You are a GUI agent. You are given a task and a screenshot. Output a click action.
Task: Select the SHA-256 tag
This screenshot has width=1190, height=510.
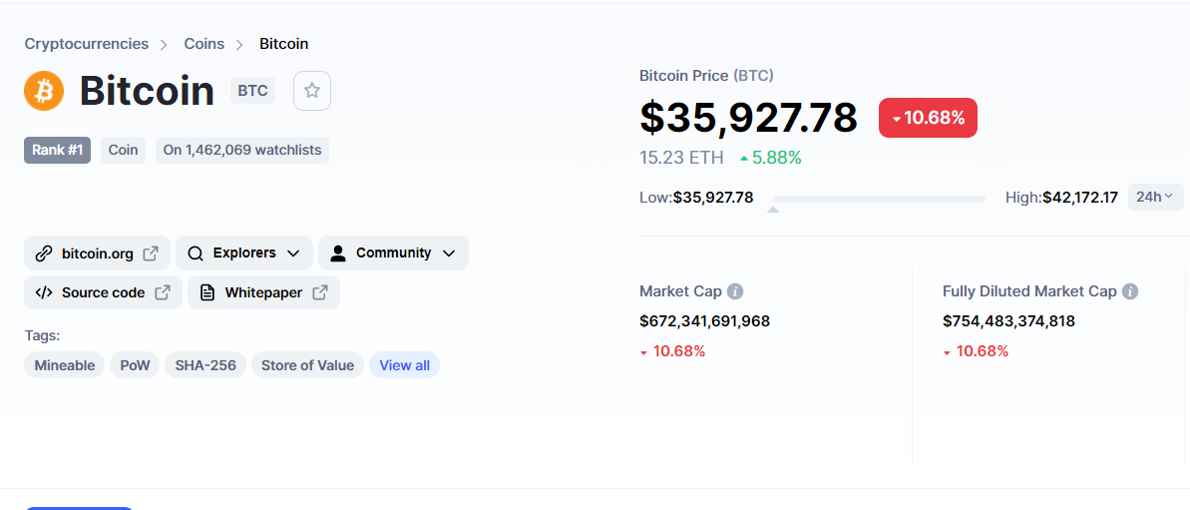[205, 365]
